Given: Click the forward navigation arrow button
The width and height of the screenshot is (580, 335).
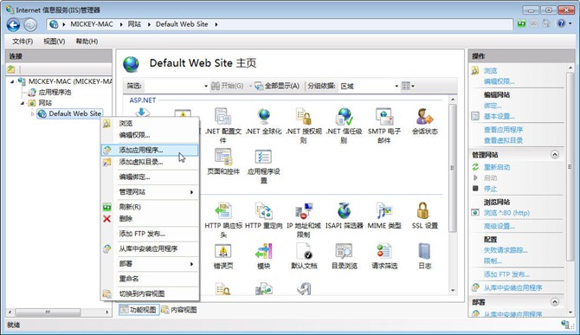Looking at the screenshot, I should point(30,25).
